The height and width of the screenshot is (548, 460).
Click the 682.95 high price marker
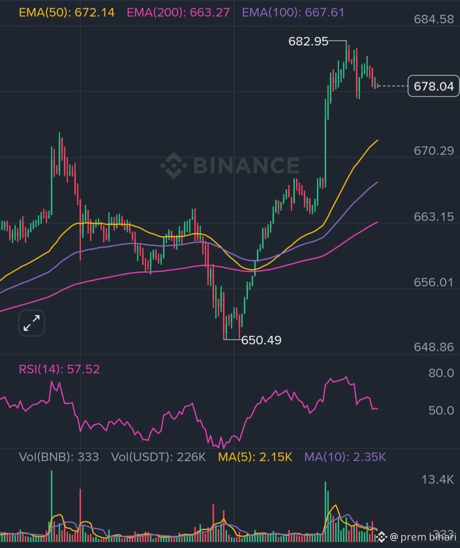coord(308,41)
